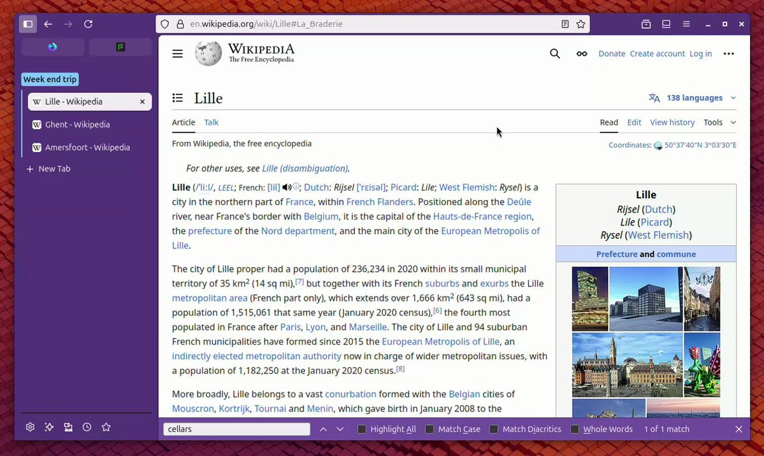Viewport: 764px width, 456px height.
Task: Collapse the Week end trip tab group
Action: click(x=50, y=80)
